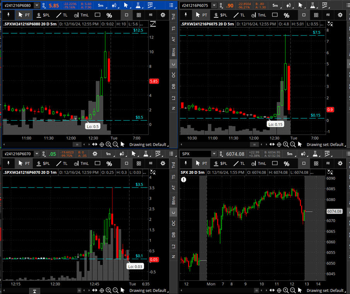Open DB side tab beside P6070 chart
The image size is (350, 294).
pos(173,235)
